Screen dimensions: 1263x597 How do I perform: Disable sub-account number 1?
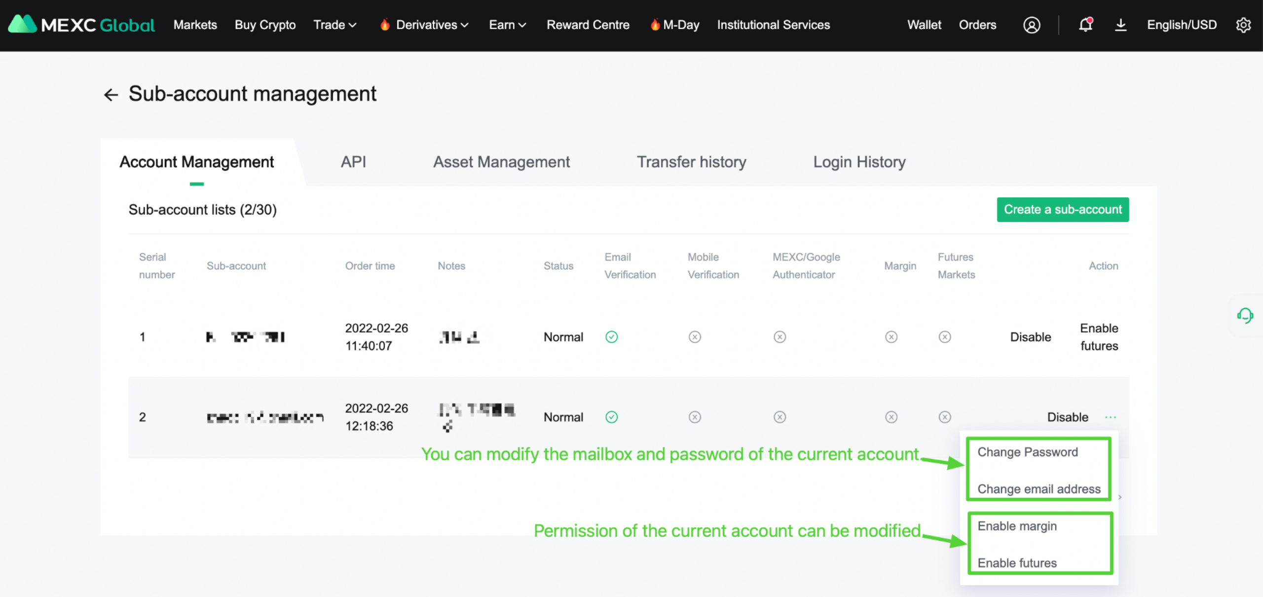coord(1030,337)
